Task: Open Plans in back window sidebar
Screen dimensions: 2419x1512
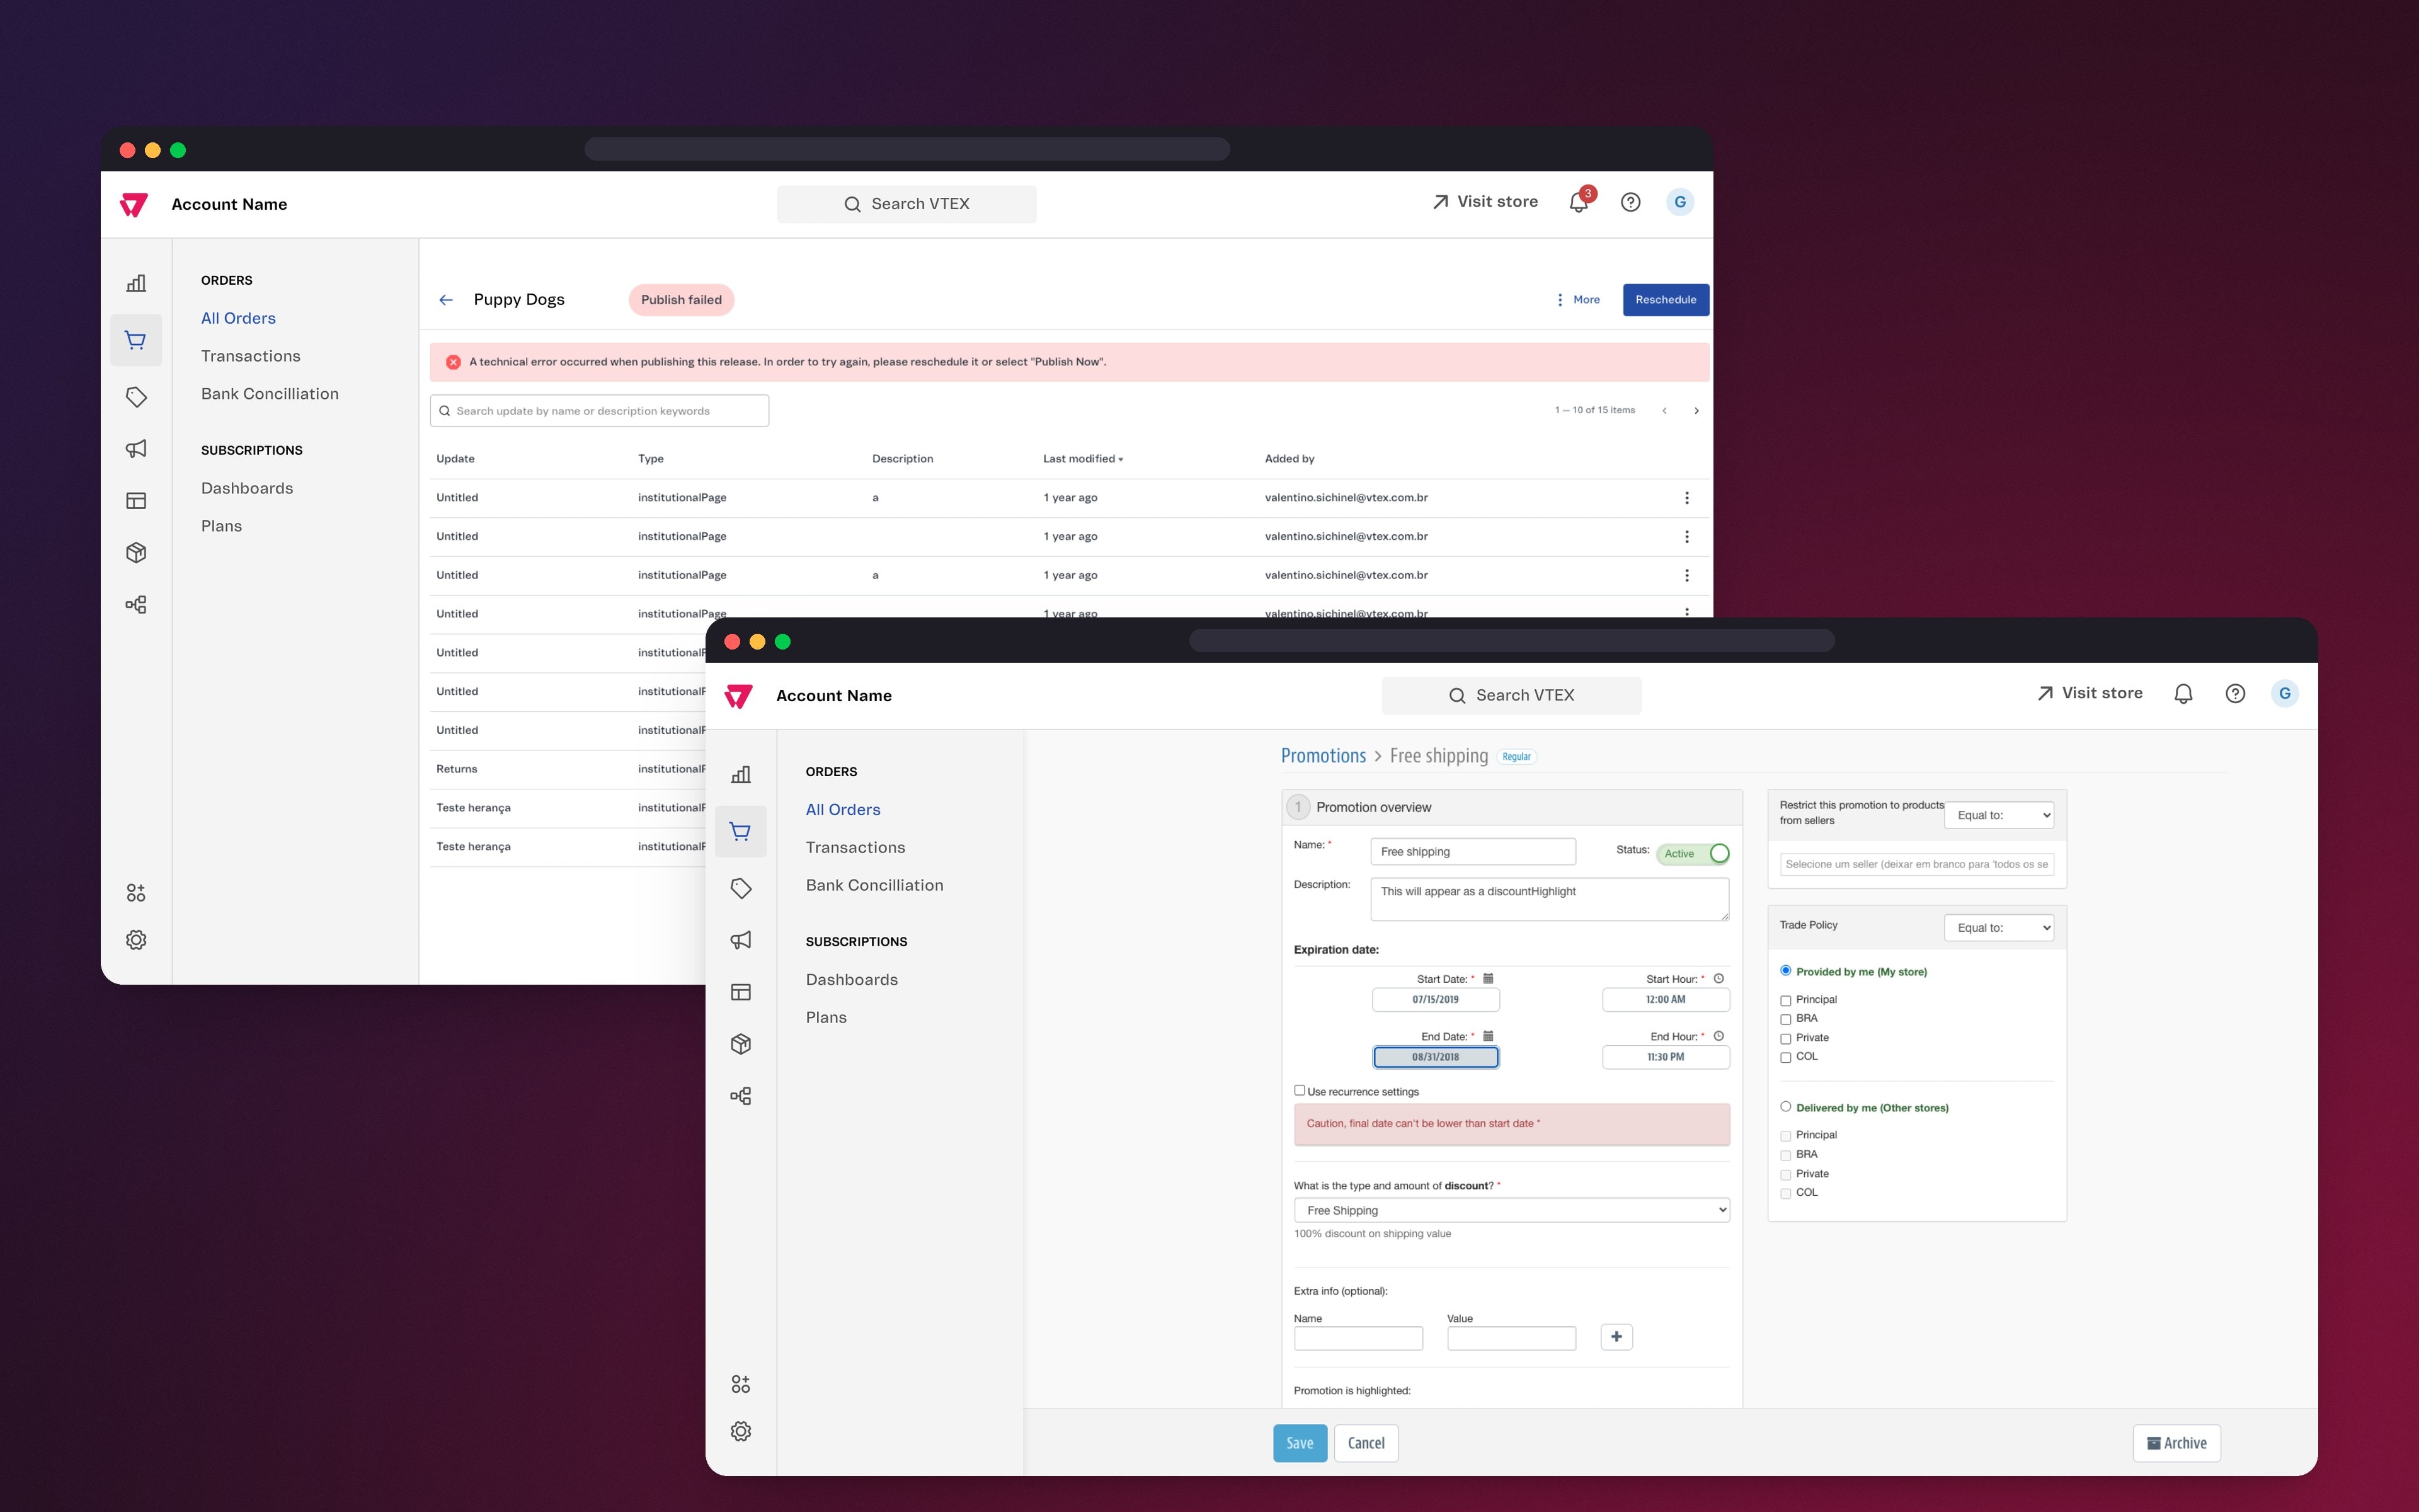Action: pyautogui.click(x=221, y=526)
